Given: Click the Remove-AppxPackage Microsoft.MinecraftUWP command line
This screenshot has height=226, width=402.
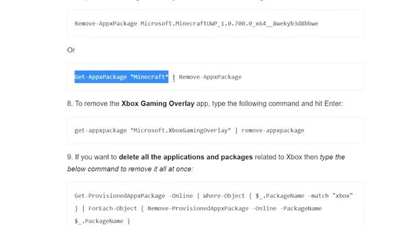Looking at the screenshot, I should 196,24.
